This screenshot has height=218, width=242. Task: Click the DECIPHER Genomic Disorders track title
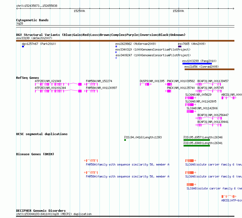pos(41,211)
